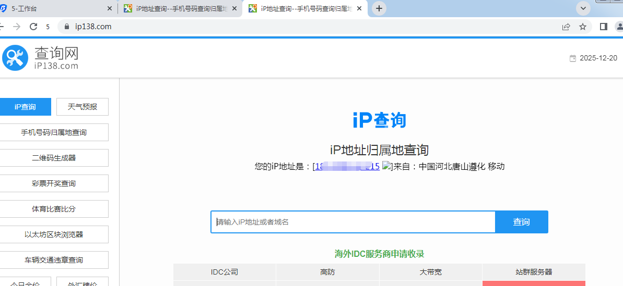Click the calendar icon beside the date
The height and width of the screenshot is (286, 623).
click(572, 58)
